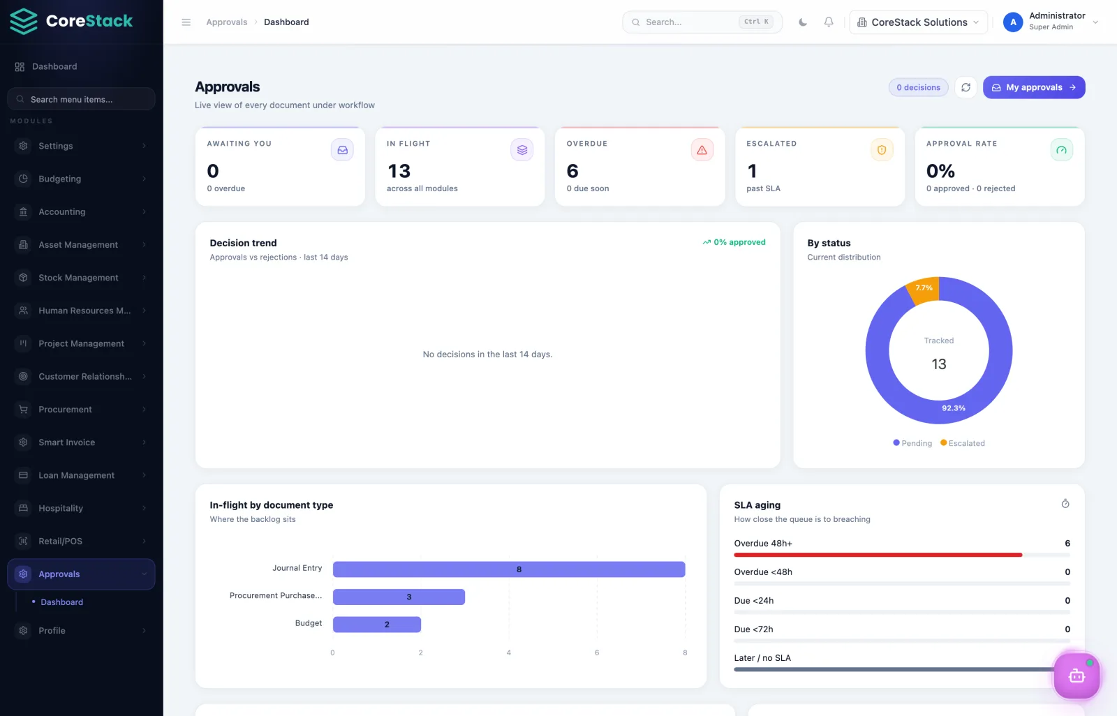Open the CoreStack Solutions company dropdown

918,22
